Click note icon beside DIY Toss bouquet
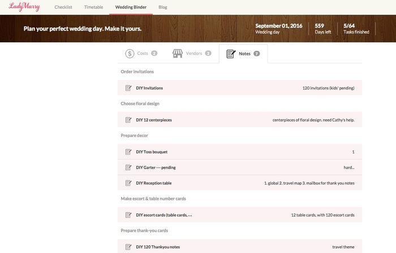 click(x=128, y=152)
